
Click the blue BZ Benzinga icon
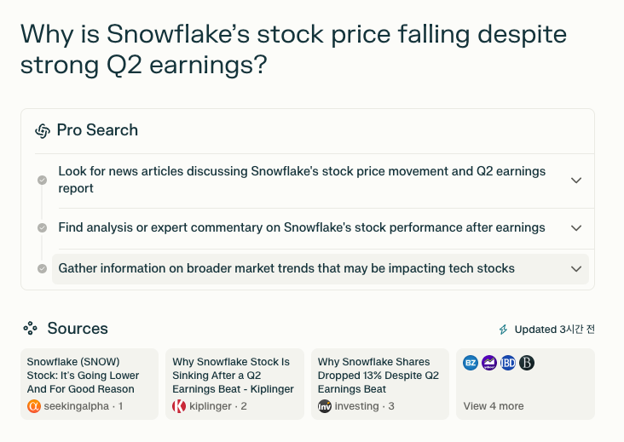(x=471, y=363)
